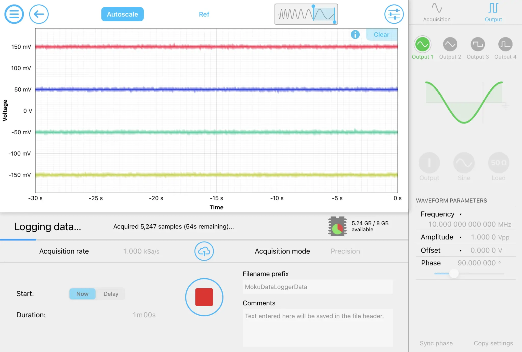
Task: Clear the chart data
Action: 382,34
